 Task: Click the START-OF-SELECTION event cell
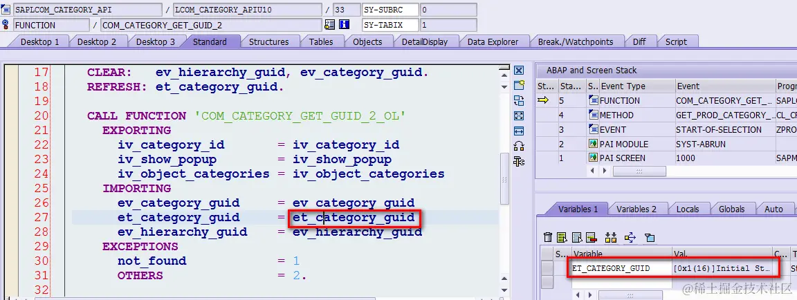coord(724,129)
